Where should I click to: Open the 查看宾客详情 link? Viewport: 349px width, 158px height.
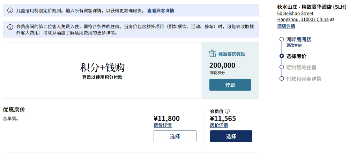click(x=161, y=11)
